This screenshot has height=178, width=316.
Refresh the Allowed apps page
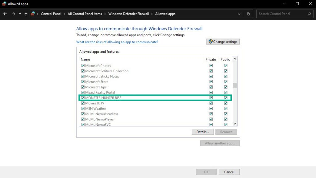coord(248,14)
